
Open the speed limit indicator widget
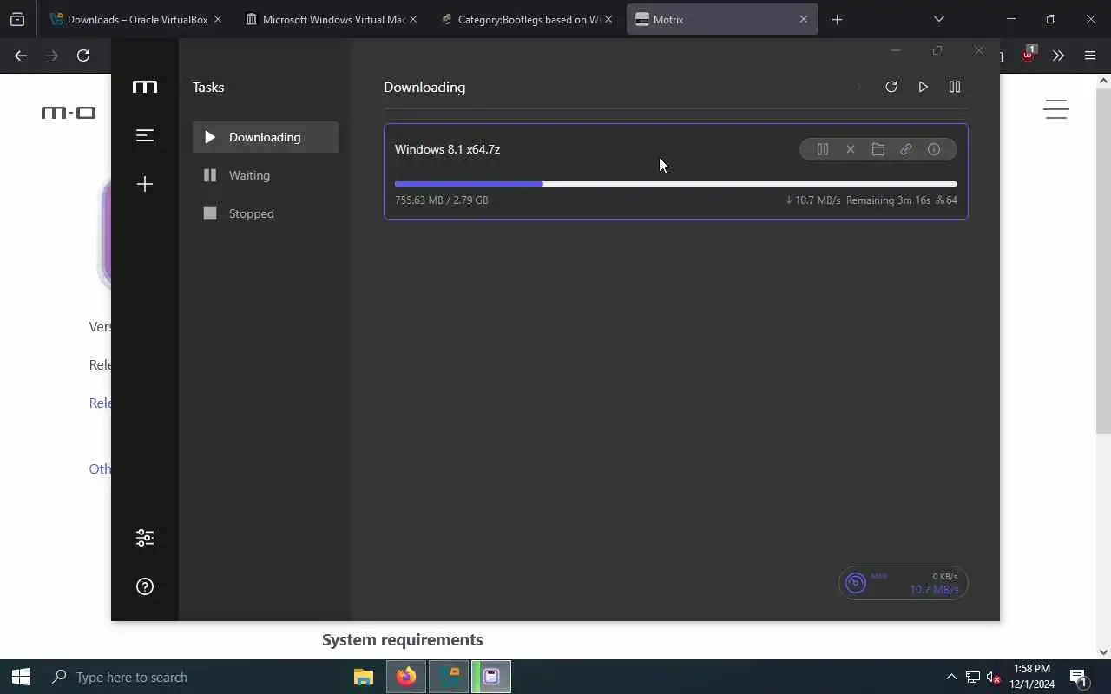903,583
